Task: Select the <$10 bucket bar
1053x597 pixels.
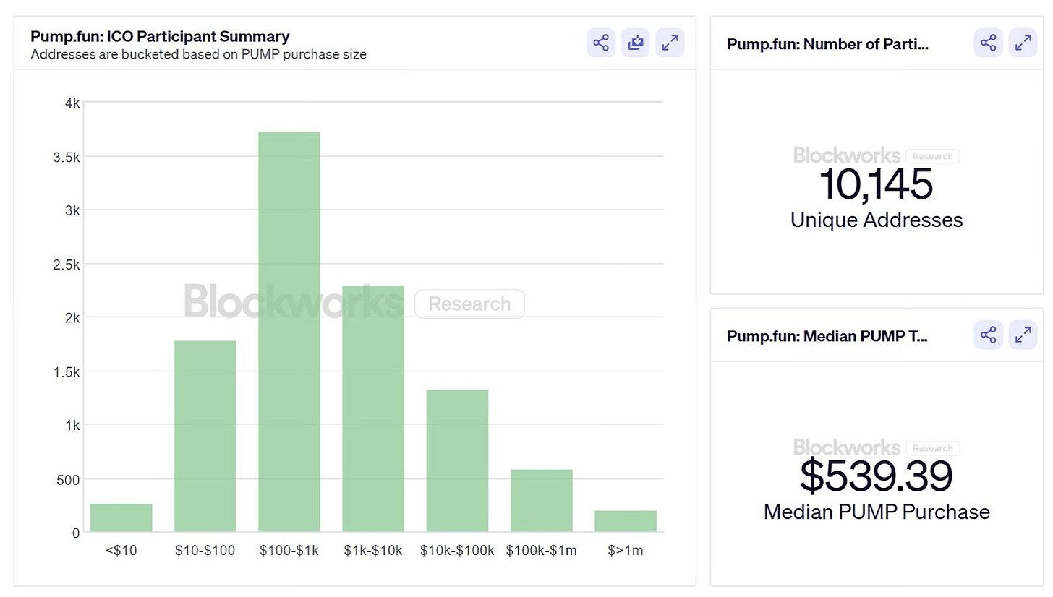Action: point(121,518)
